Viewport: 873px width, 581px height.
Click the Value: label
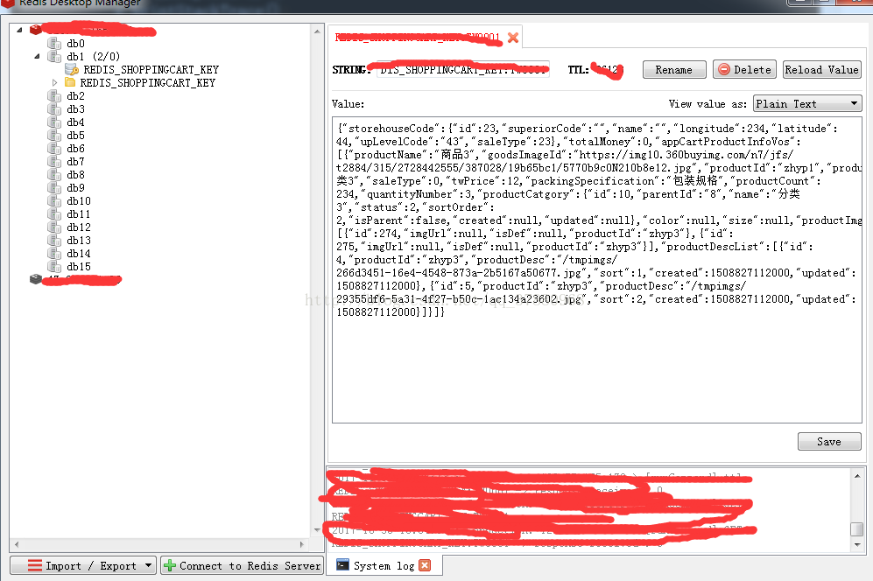[348, 103]
